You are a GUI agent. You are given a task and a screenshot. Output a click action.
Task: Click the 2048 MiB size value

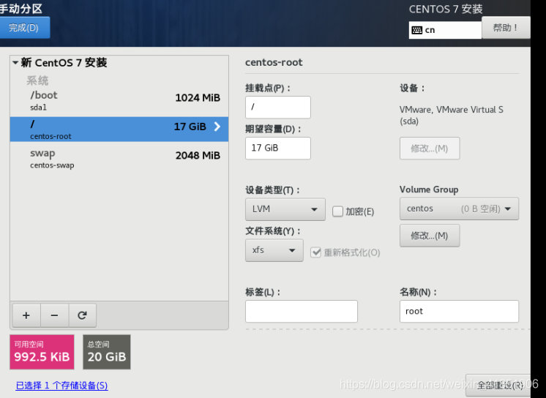pos(198,155)
